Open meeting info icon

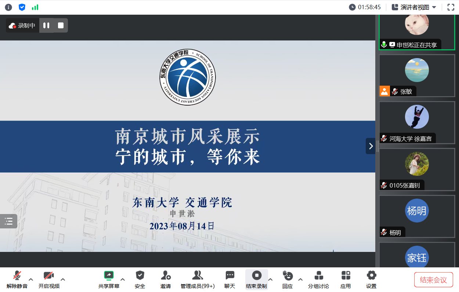pyautogui.click(x=8, y=7)
